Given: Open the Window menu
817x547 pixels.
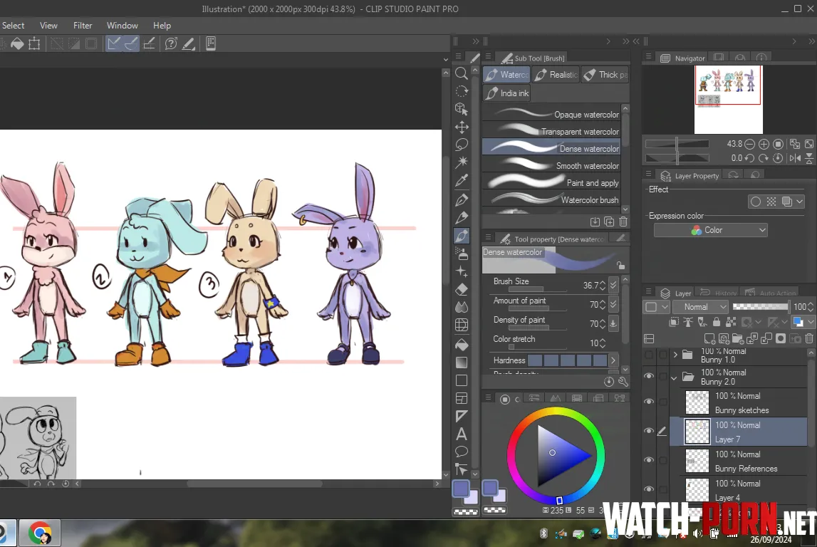Looking at the screenshot, I should pos(122,26).
